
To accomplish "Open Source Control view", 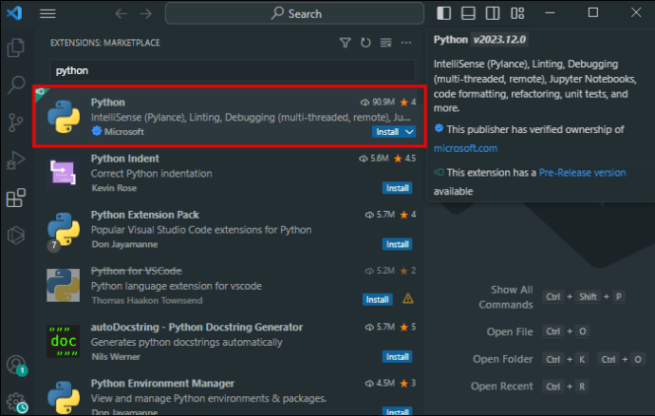I will (16, 123).
